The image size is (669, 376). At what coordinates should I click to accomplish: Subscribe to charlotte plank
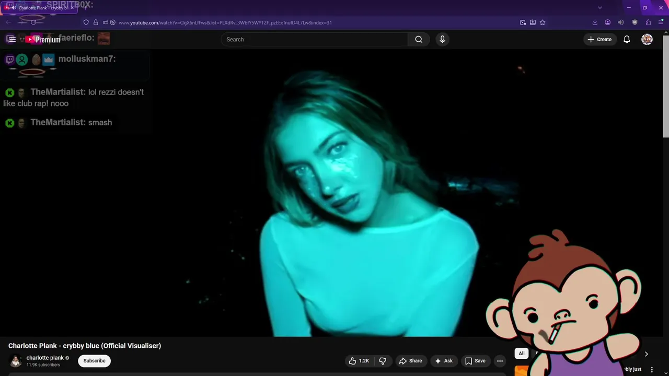point(95,361)
